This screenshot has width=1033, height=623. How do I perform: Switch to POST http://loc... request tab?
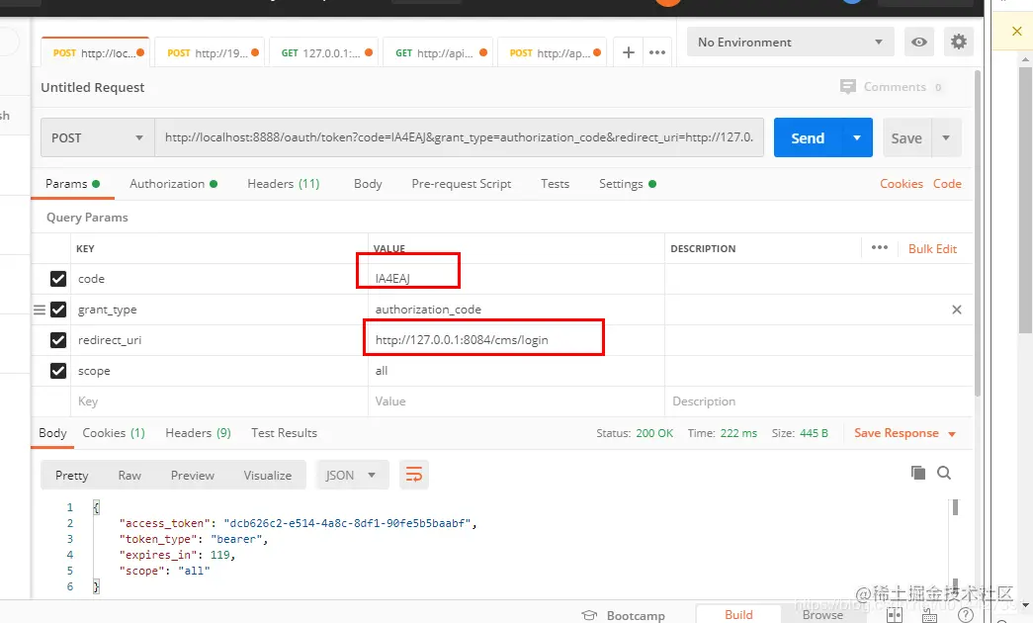click(x=96, y=52)
